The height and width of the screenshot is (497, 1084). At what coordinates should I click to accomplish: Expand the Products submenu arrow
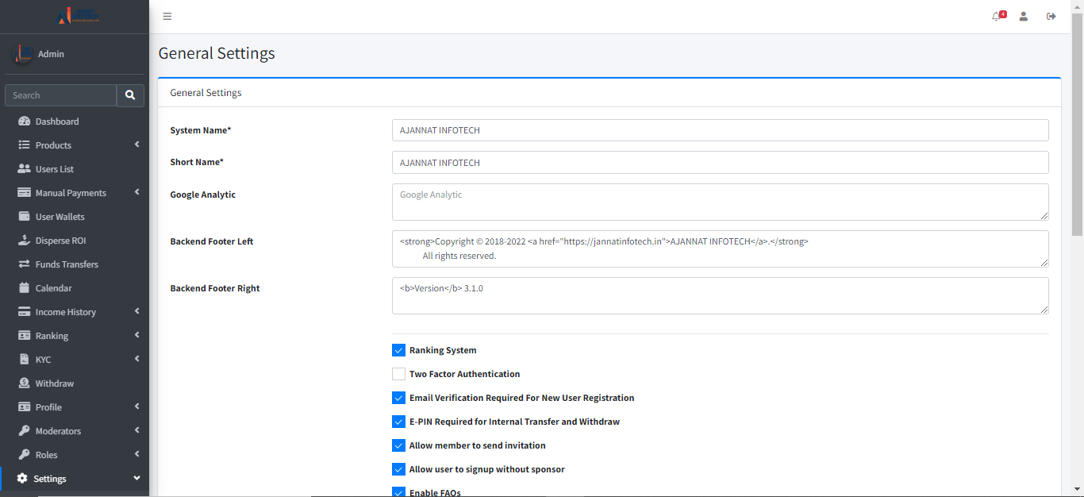coord(136,144)
